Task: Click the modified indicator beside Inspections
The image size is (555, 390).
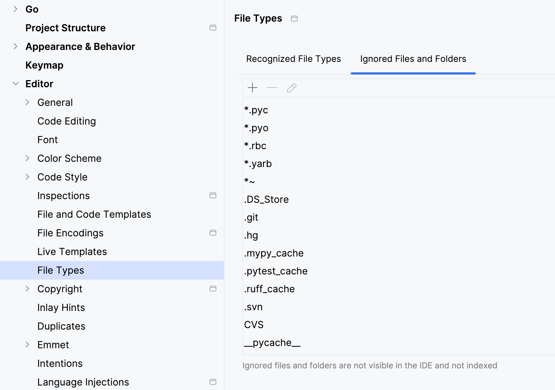Action: point(213,195)
